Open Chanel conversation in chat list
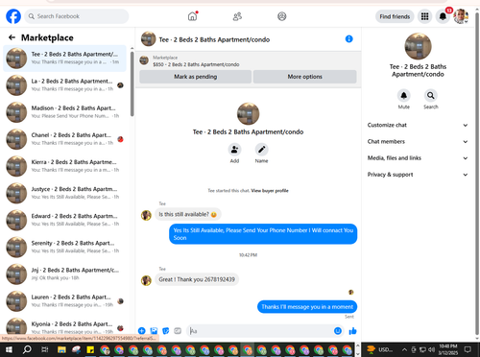The width and height of the screenshot is (480, 357). coord(65,139)
